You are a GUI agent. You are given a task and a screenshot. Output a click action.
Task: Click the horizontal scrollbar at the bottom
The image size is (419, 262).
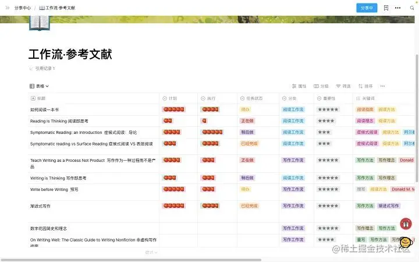[131, 260]
